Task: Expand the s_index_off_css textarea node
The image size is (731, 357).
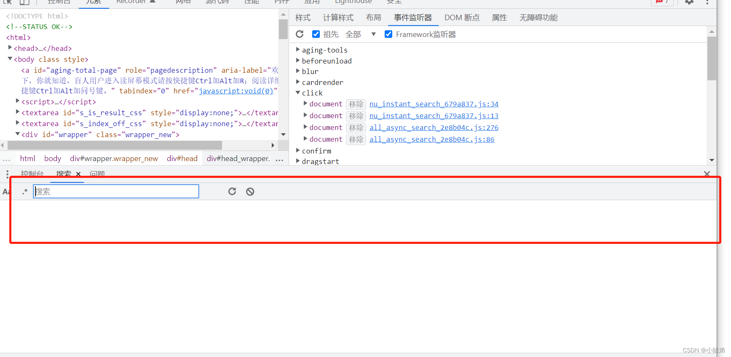Action: tap(18, 123)
